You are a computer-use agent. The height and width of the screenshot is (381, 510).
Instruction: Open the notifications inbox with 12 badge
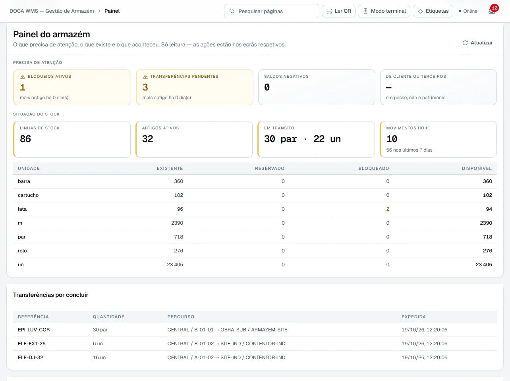(x=492, y=11)
